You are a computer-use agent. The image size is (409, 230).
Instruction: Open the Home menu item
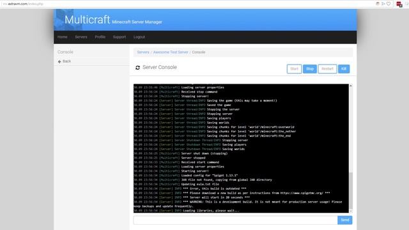63,37
